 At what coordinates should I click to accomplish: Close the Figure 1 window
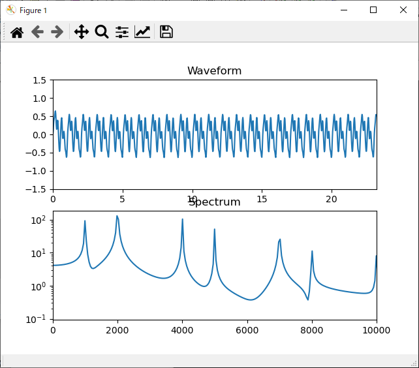point(403,10)
